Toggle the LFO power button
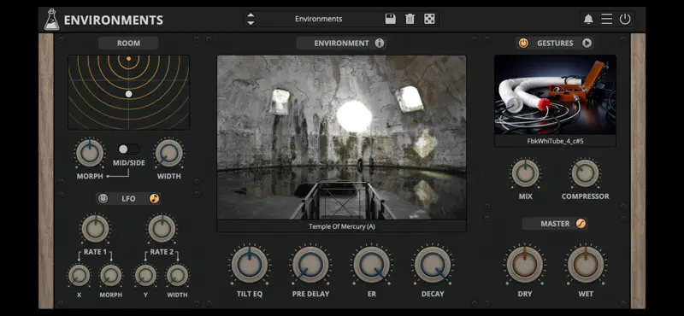The height and width of the screenshot is (316, 684). pyautogui.click(x=103, y=199)
